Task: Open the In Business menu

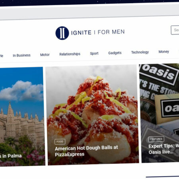Action: (21, 55)
